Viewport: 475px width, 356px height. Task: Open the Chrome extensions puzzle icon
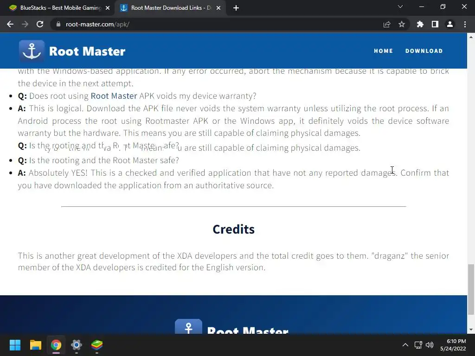(420, 24)
